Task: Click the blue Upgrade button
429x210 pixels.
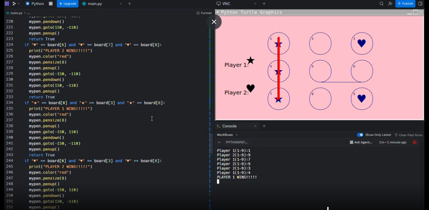Action: coord(68,4)
